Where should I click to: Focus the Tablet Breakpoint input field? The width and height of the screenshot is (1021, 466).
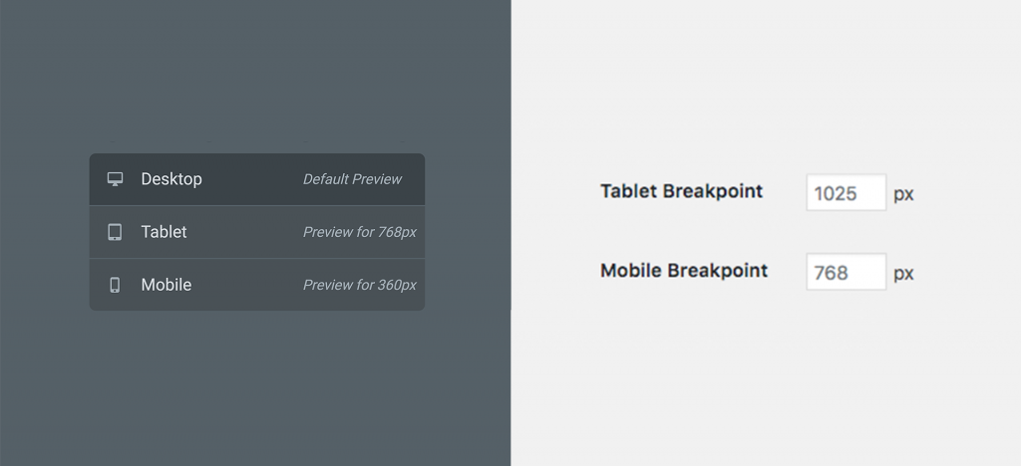pyautogui.click(x=846, y=193)
